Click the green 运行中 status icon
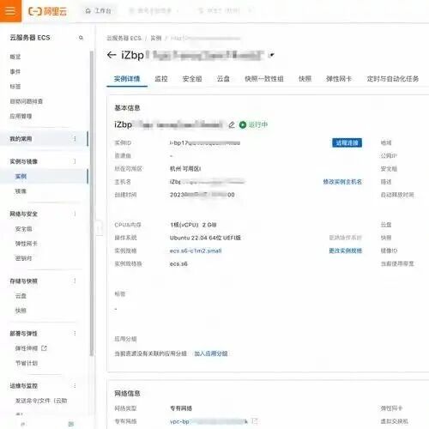Image resolution: width=429 pixels, height=429 pixels. [x=243, y=124]
